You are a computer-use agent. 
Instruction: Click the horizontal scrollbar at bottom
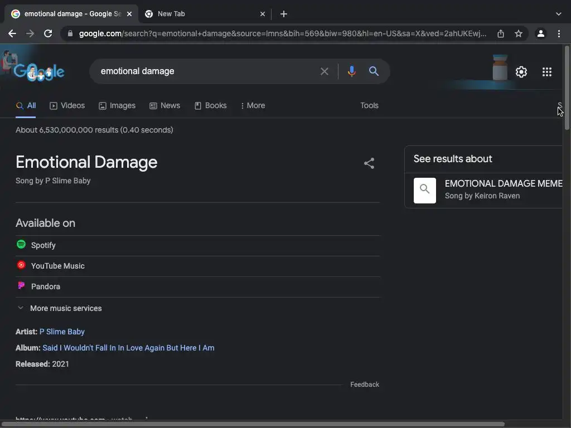(253, 424)
